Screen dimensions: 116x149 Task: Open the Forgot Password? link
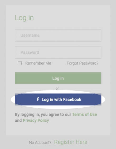(83, 63)
